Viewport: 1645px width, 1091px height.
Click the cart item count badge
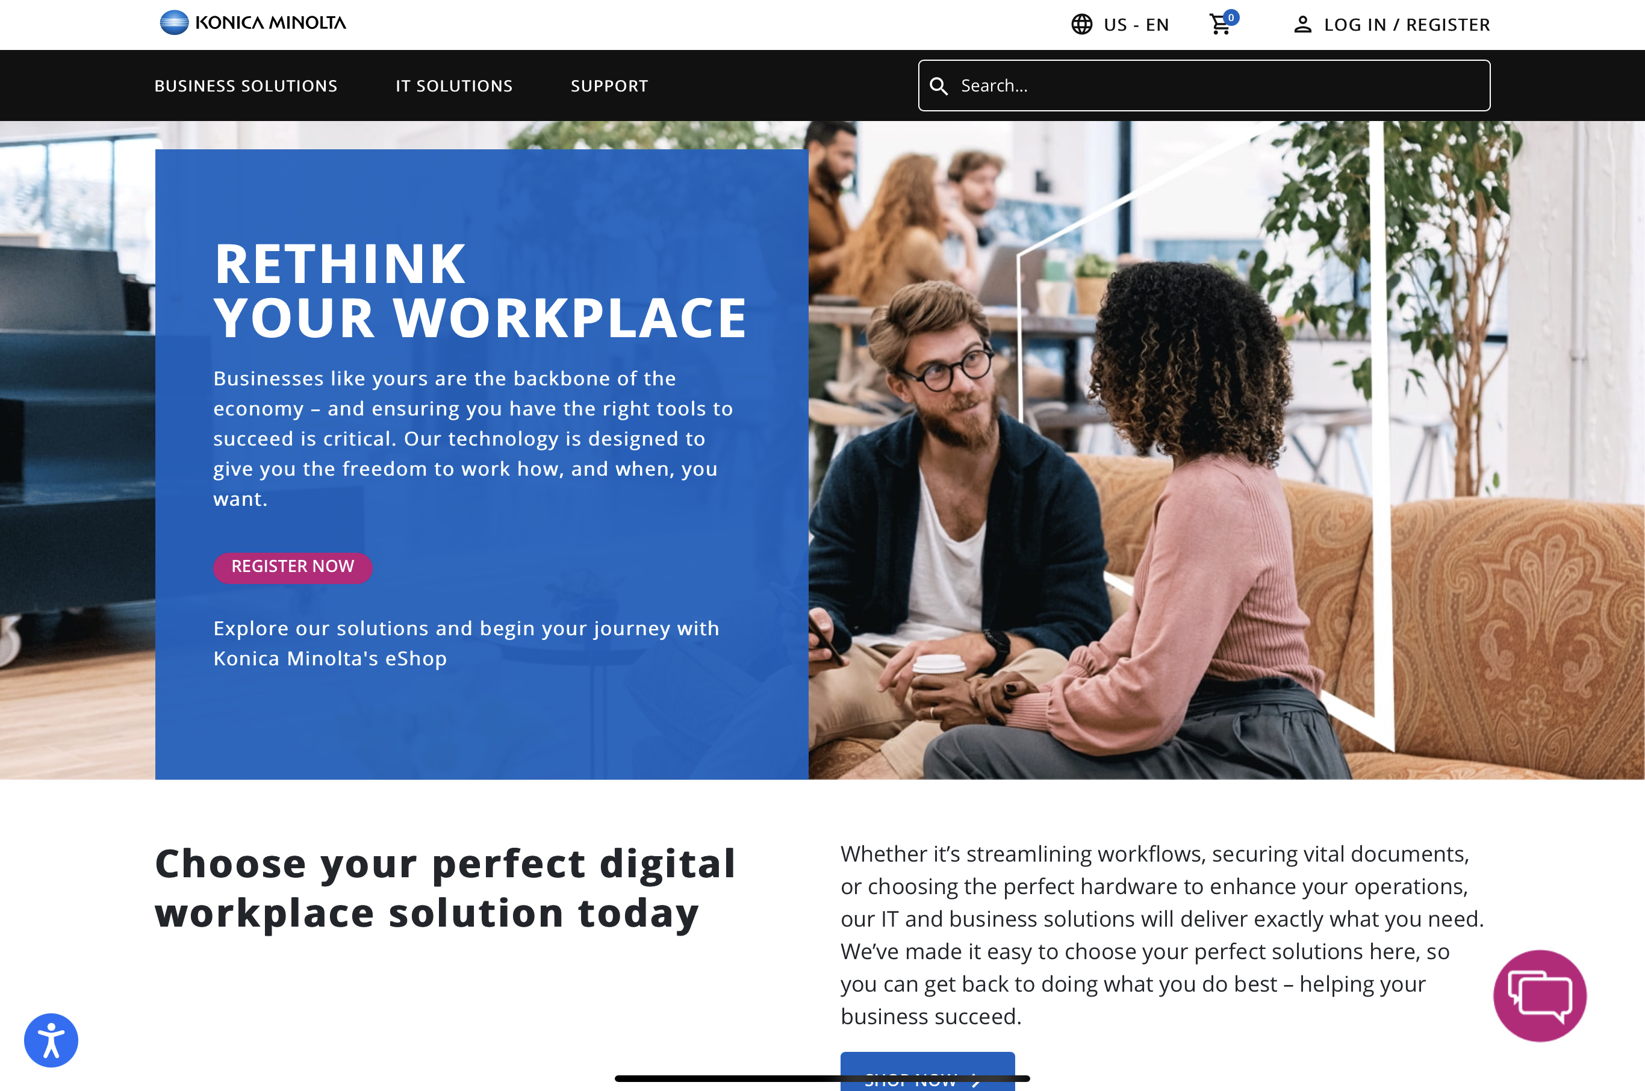coord(1231,17)
